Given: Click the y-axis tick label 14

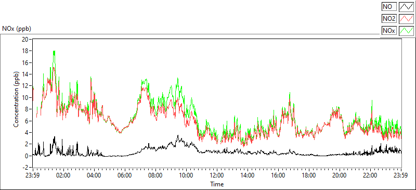Looking at the screenshot, I should click(25, 74).
